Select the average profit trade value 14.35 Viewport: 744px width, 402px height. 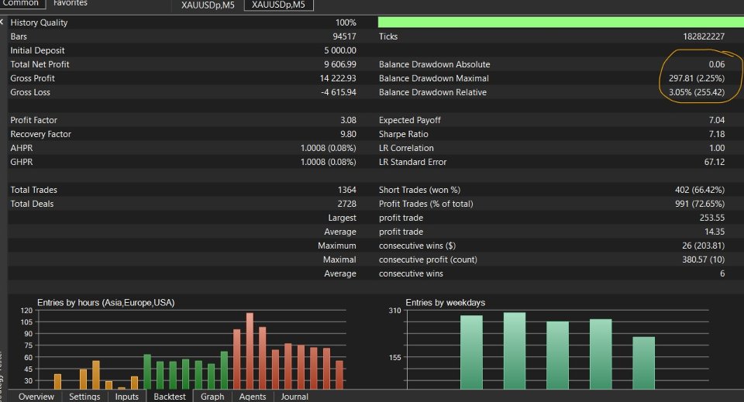click(x=715, y=232)
